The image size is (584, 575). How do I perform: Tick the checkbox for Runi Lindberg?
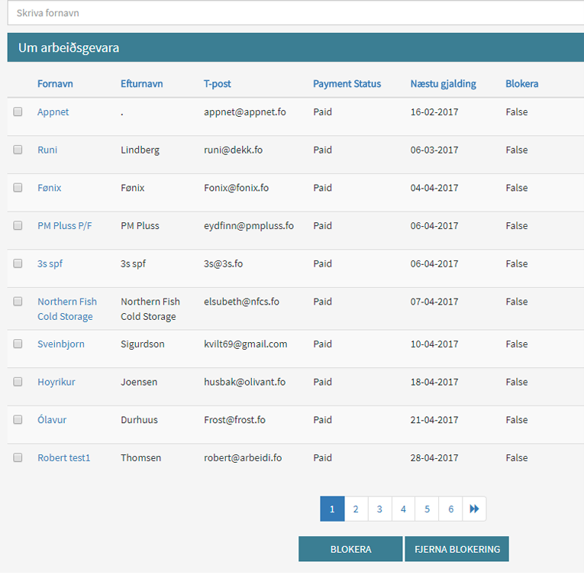coord(18,150)
